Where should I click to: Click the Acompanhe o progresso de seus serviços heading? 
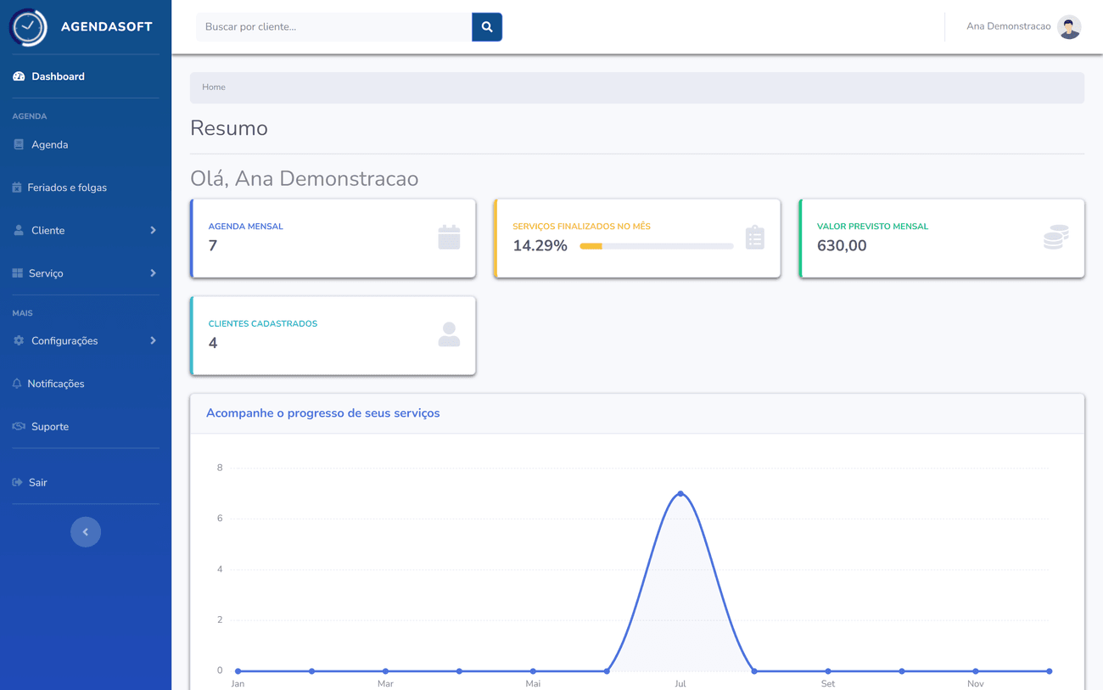(322, 413)
